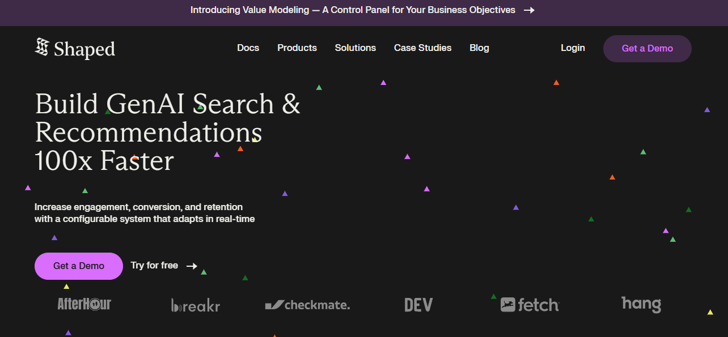Click headline "Build GenAI Search &"

tap(168, 104)
